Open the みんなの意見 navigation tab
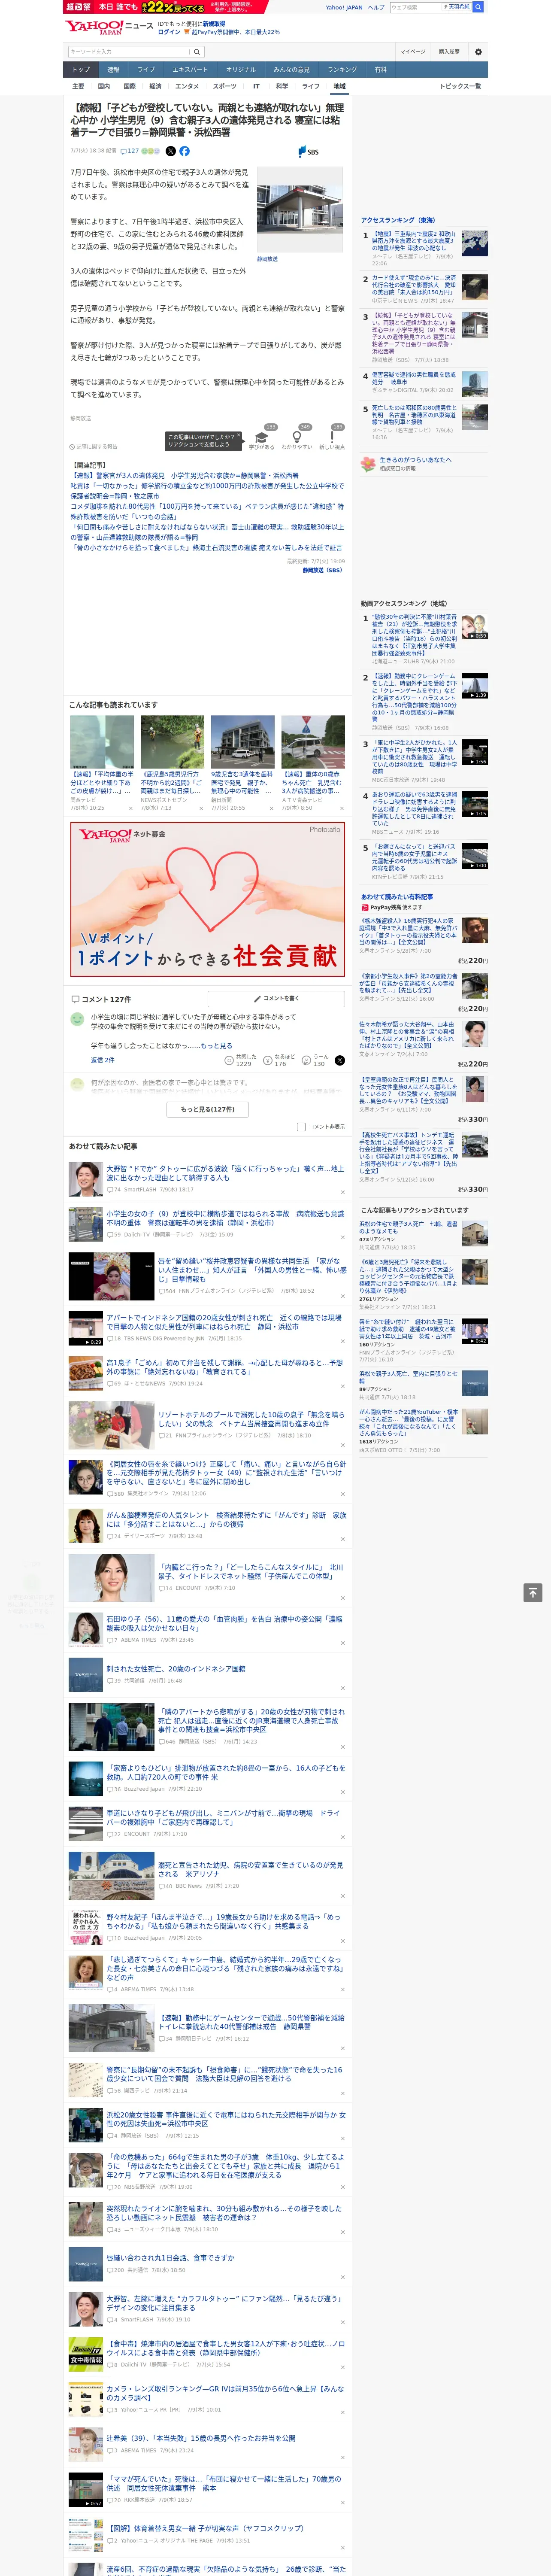This screenshot has height=2576, width=551. (291, 70)
